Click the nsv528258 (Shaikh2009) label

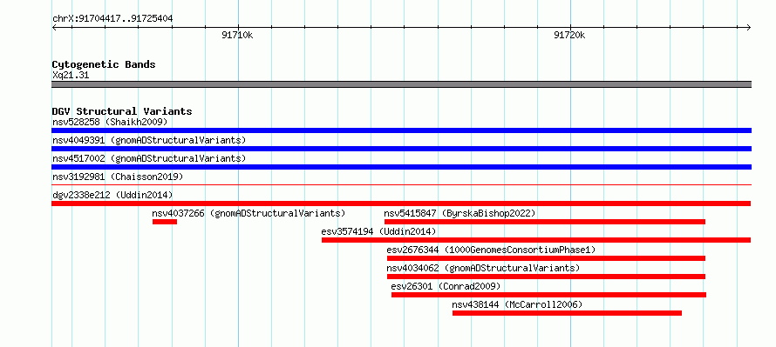click(110, 122)
